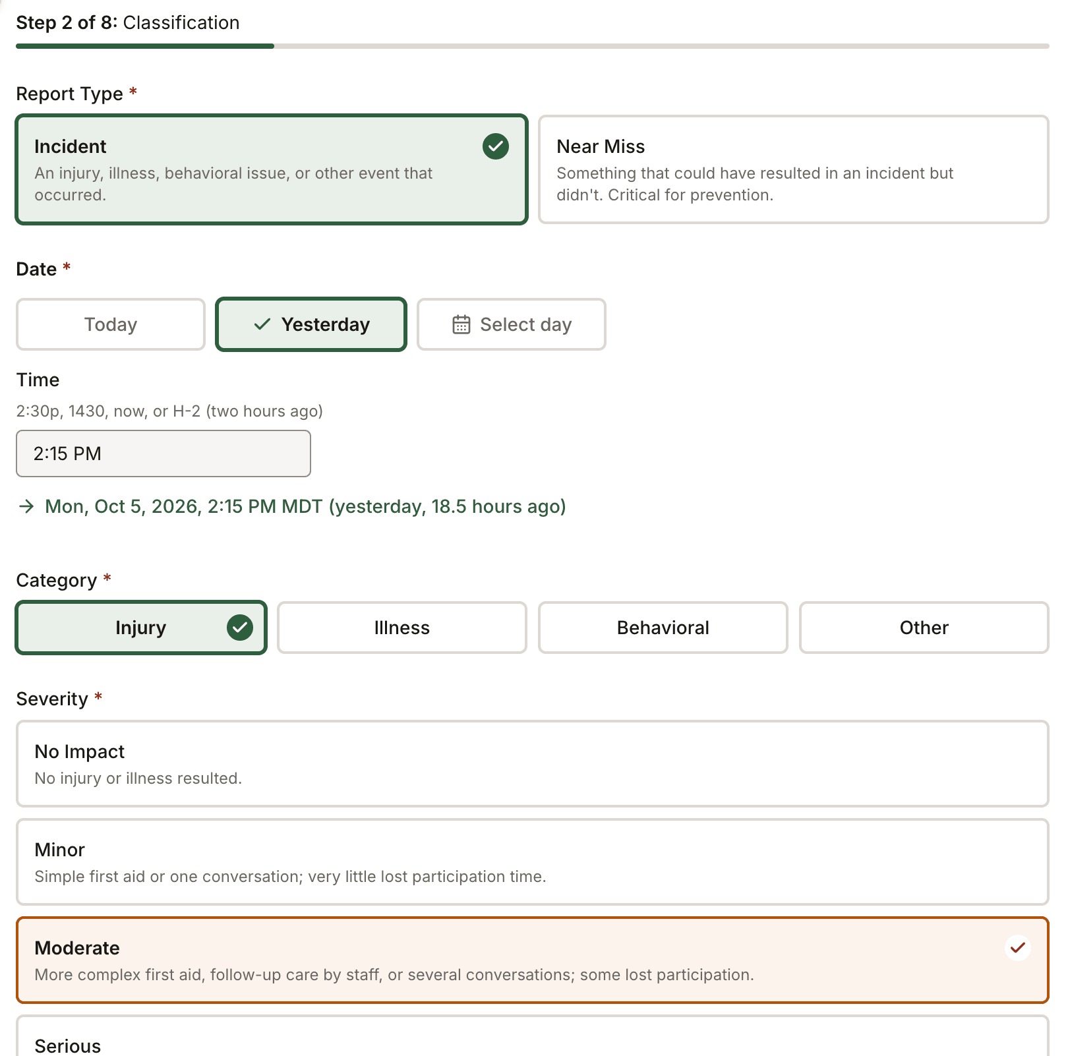The height and width of the screenshot is (1056, 1068).
Task: Pick the Injury category
Action: point(141,628)
